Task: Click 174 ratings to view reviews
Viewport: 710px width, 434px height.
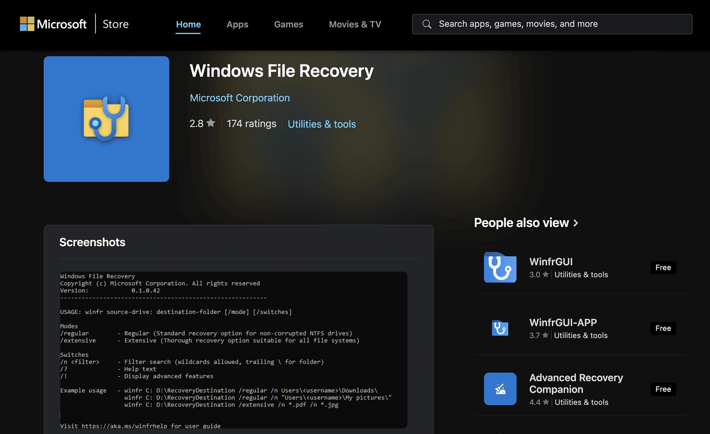Action: click(x=251, y=123)
